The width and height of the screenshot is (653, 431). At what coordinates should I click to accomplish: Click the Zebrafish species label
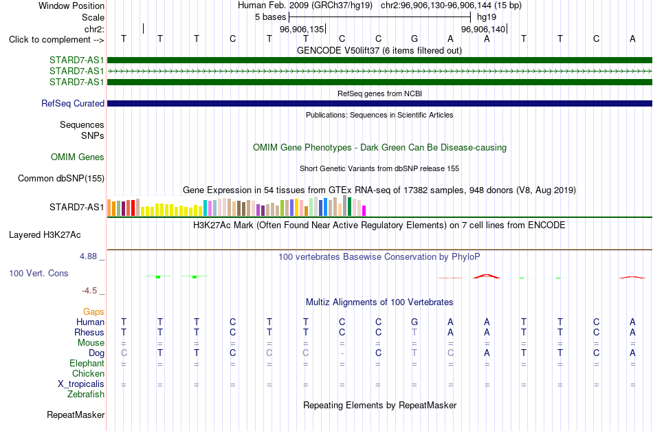pyautogui.click(x=86, y=394)
